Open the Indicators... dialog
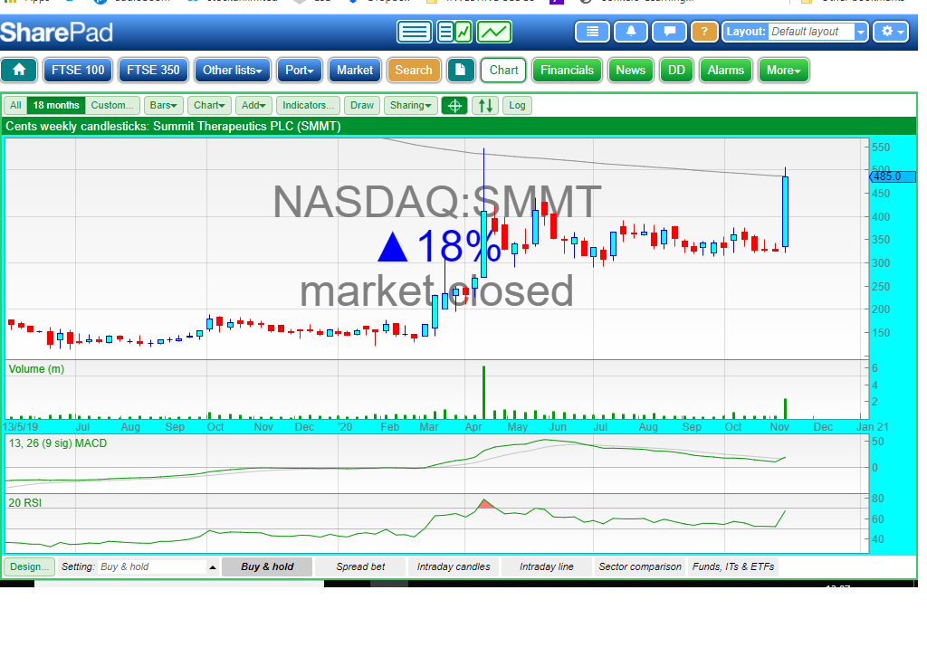The image size is (927, 666). click(308, 105)
